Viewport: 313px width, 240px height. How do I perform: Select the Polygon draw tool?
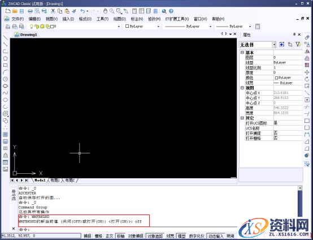[6, 58]
